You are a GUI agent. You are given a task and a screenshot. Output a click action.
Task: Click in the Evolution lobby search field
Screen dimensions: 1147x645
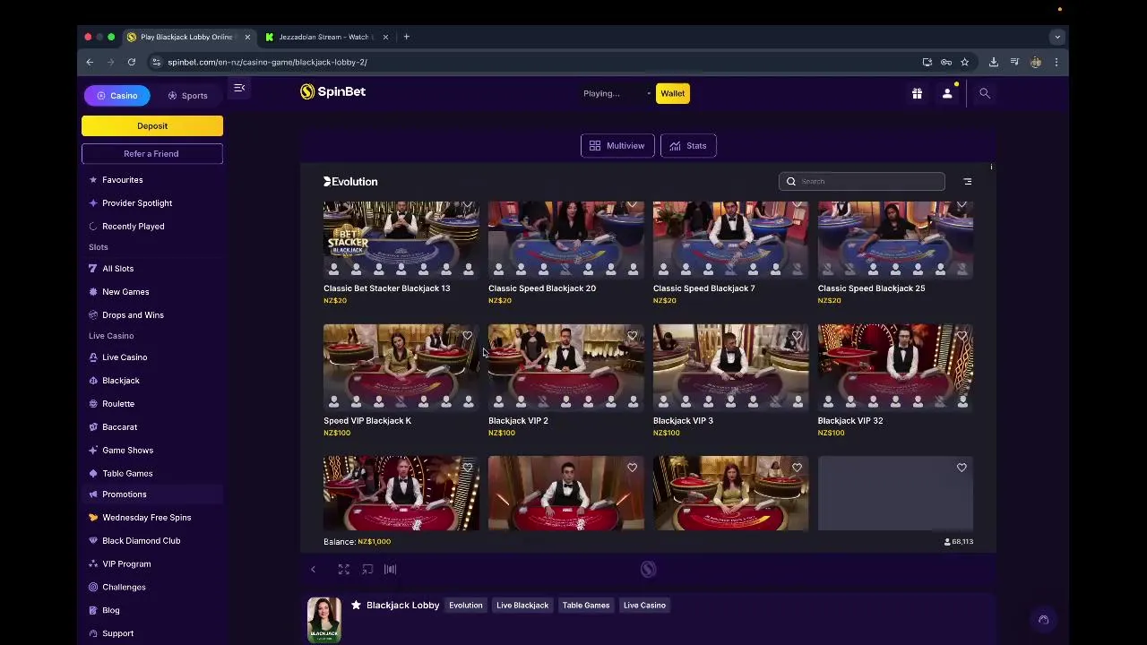pyautogui.click(x=862, y=181)
